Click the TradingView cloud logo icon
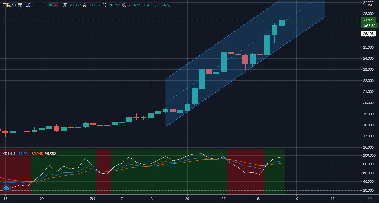This screenshot has width=379, height=203. [6, 188]
